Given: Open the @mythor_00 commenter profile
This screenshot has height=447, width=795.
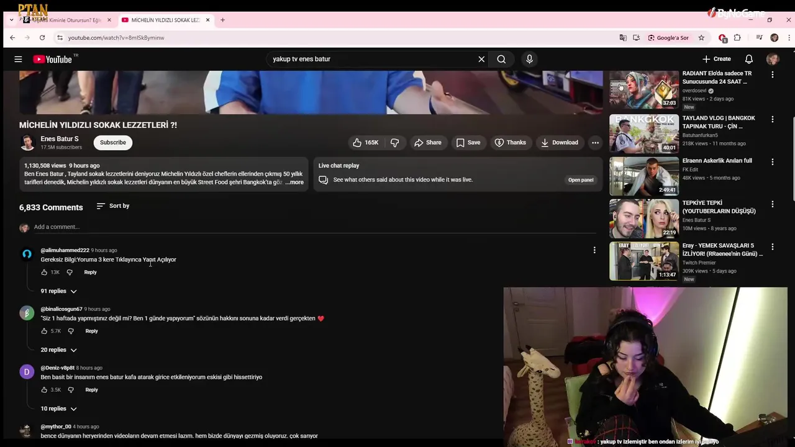Looking at the screenshot, I should pyautogui.click(x=56, y=427).
